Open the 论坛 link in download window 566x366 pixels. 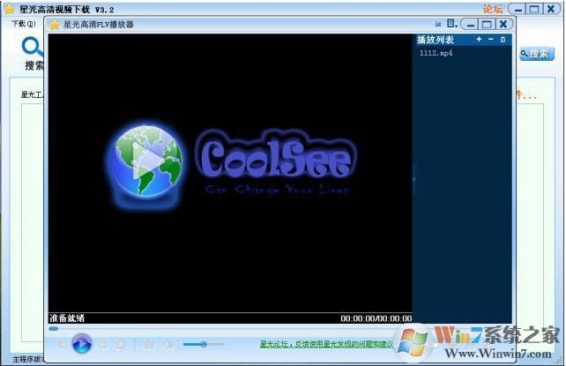pos(493,10)
